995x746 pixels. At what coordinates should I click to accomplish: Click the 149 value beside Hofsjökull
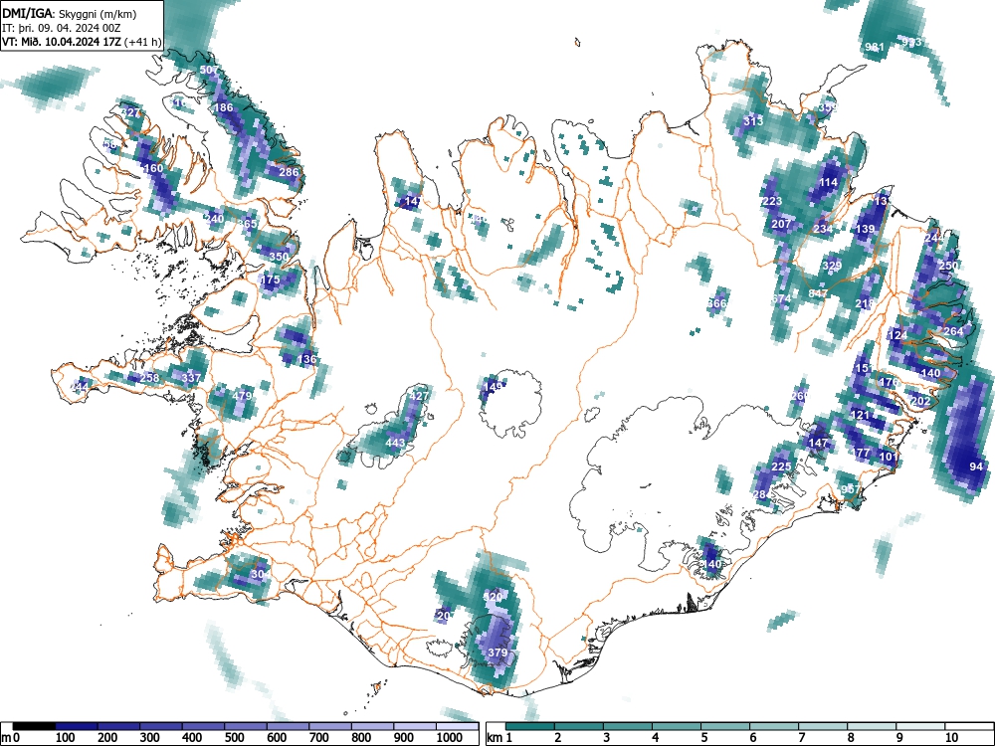pyautogui.click(x=494, y=387)
